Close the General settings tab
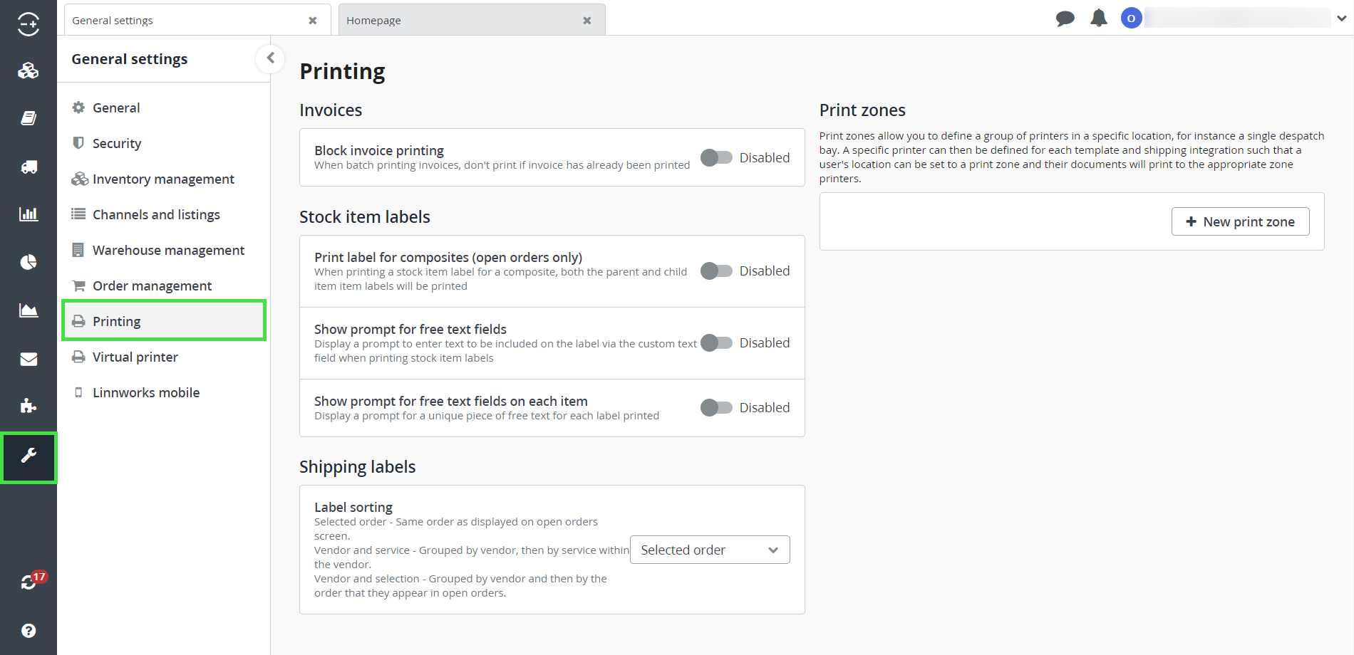Screen dimensions: 1354x655 (312, 21)
